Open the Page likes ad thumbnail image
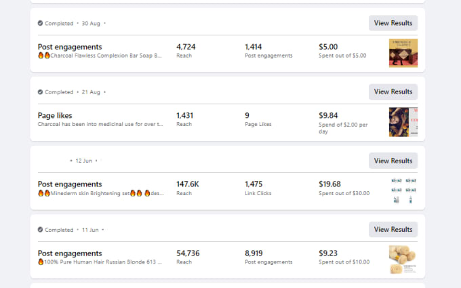 (x=403, y=122)
